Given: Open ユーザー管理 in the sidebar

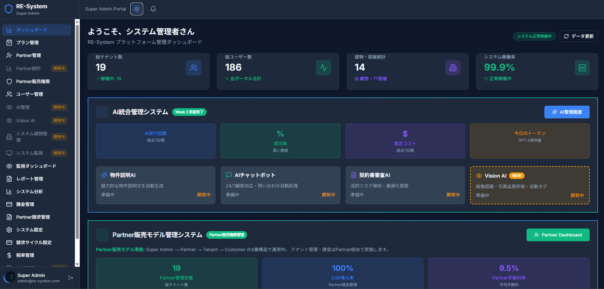Looking at the screenshot, I should coord(37,94).
